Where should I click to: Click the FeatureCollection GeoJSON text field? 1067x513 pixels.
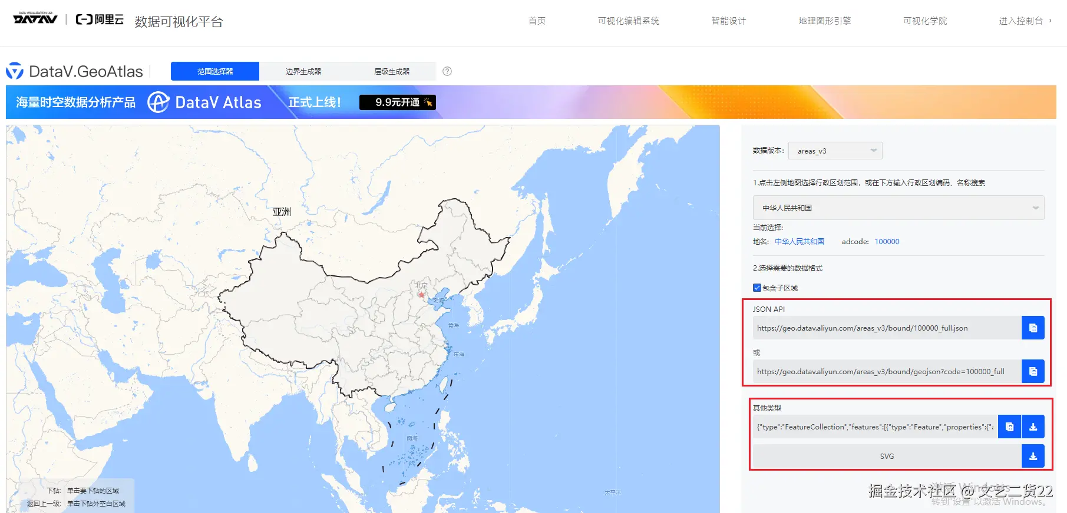click(x=876, y=427)
